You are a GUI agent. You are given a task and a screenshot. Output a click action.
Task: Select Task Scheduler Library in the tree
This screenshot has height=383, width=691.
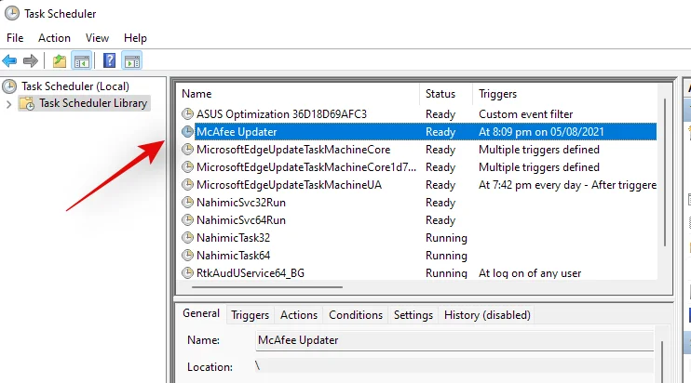(93, 103)
